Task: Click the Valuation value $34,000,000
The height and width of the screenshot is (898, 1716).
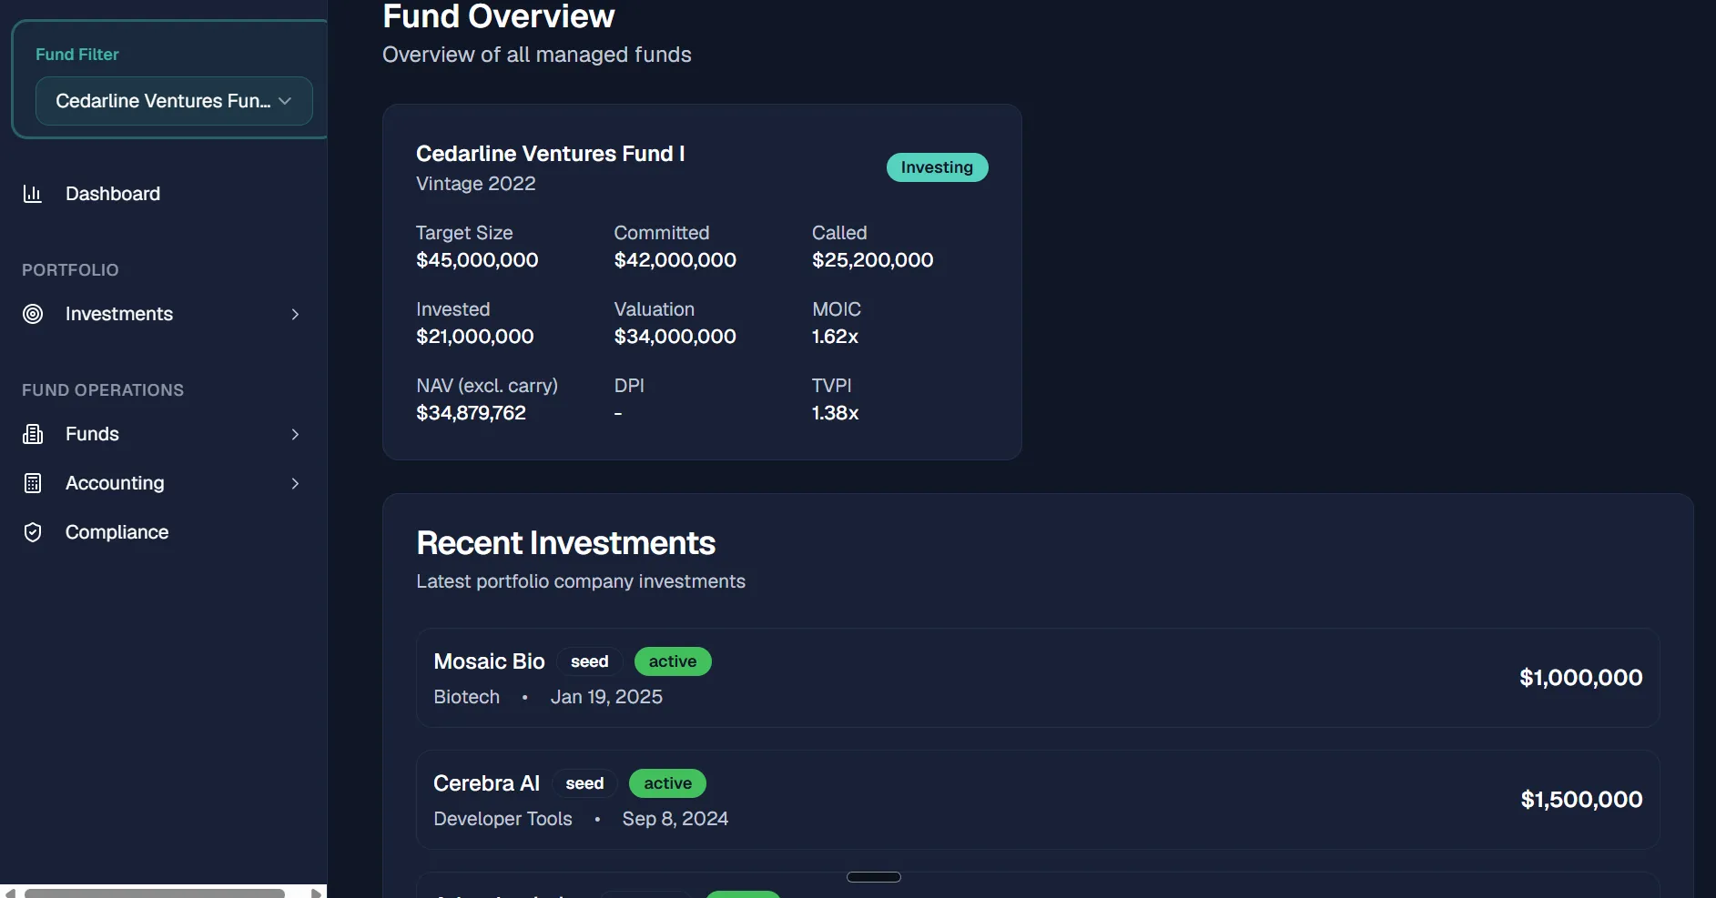Action: (675, 337)
